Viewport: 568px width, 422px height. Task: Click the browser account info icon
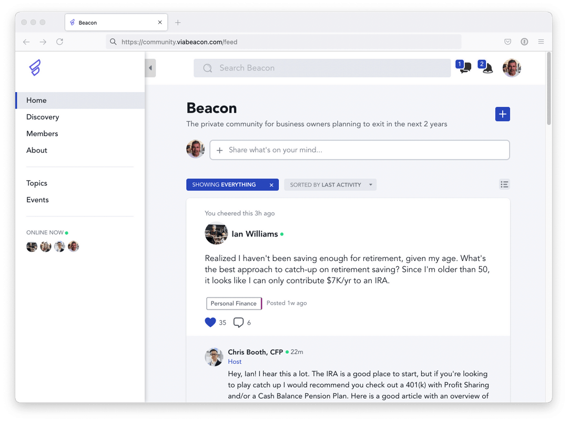(524, 42)
